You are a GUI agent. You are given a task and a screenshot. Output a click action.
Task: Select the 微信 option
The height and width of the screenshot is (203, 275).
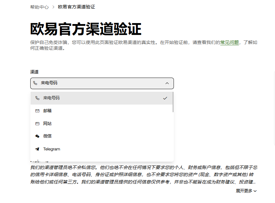click(102, 136)
